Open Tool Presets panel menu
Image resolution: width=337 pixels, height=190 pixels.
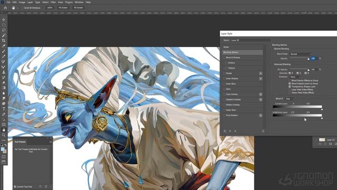51,142
